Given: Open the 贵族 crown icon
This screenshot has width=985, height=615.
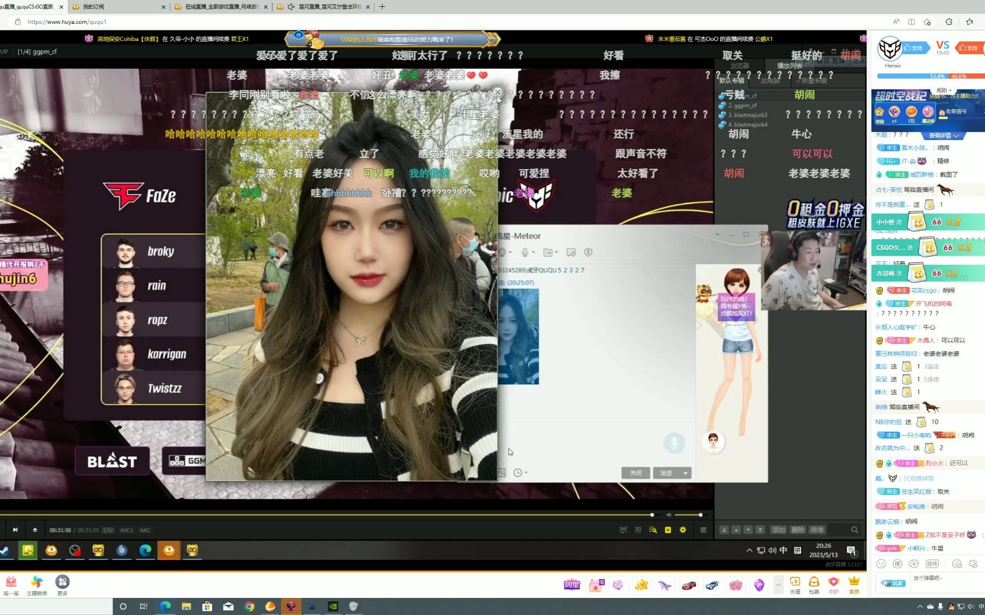Looking at the screenshot, I should 854,584.
